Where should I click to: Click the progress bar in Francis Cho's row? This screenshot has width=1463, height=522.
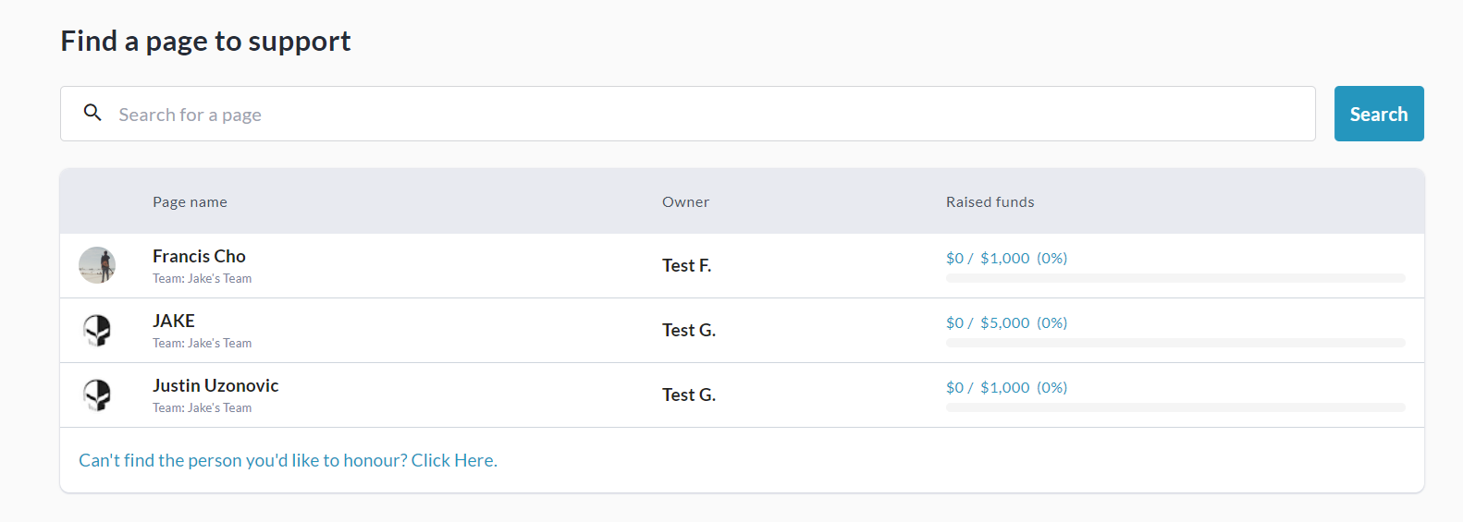(x=1174, y=278)
